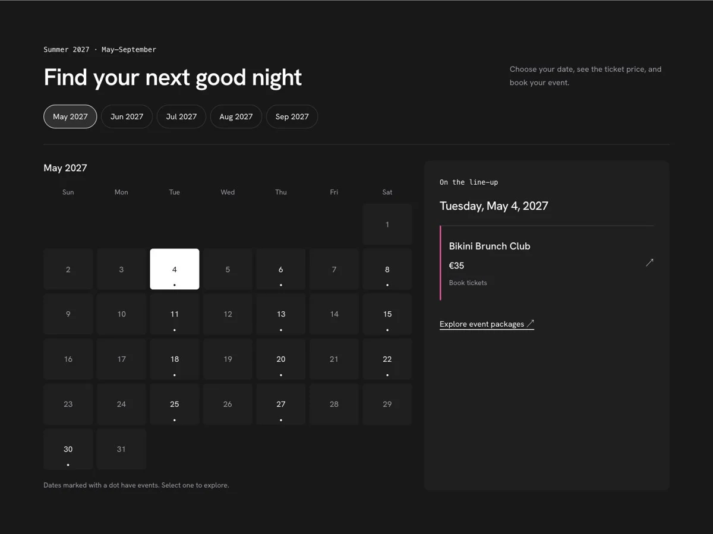713x534 pixels.
Task: Click the Fri column header
Action: pyautogui.click(x=334, y=192)
